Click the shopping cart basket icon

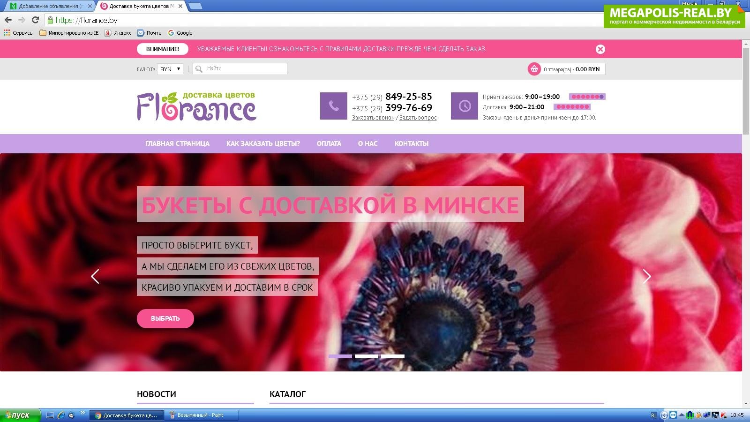click(x=534, y=69)
